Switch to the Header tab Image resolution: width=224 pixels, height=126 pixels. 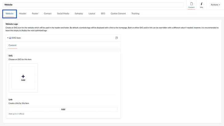click(22, 14)
